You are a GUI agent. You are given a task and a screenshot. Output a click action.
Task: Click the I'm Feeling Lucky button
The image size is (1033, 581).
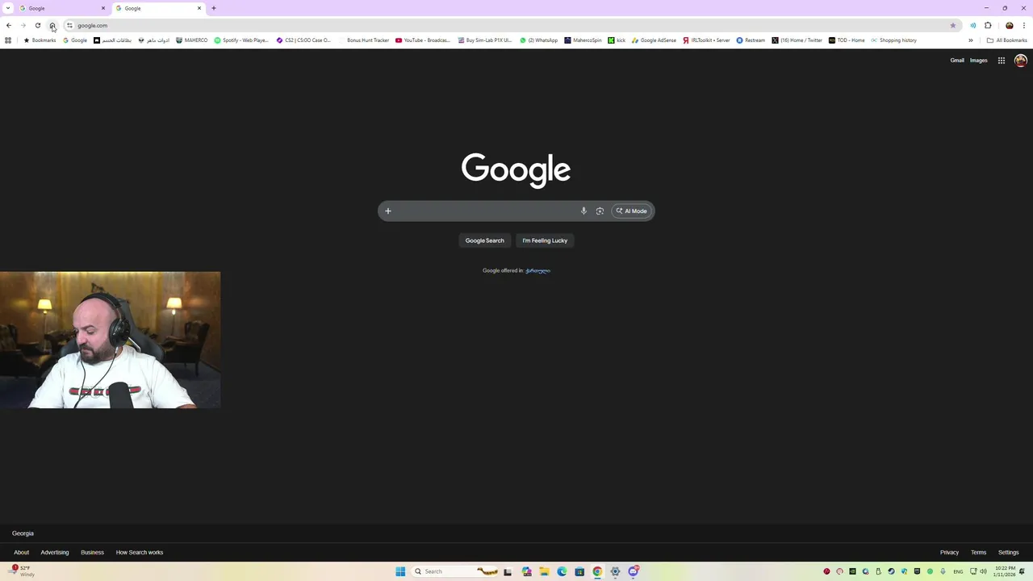click(x=545, y=240)
